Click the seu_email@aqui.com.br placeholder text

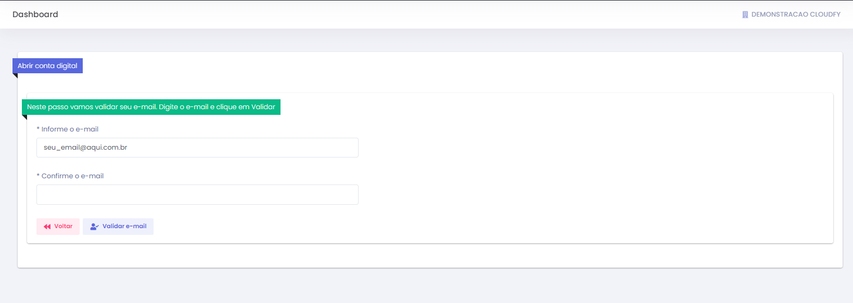click(85, 148)
